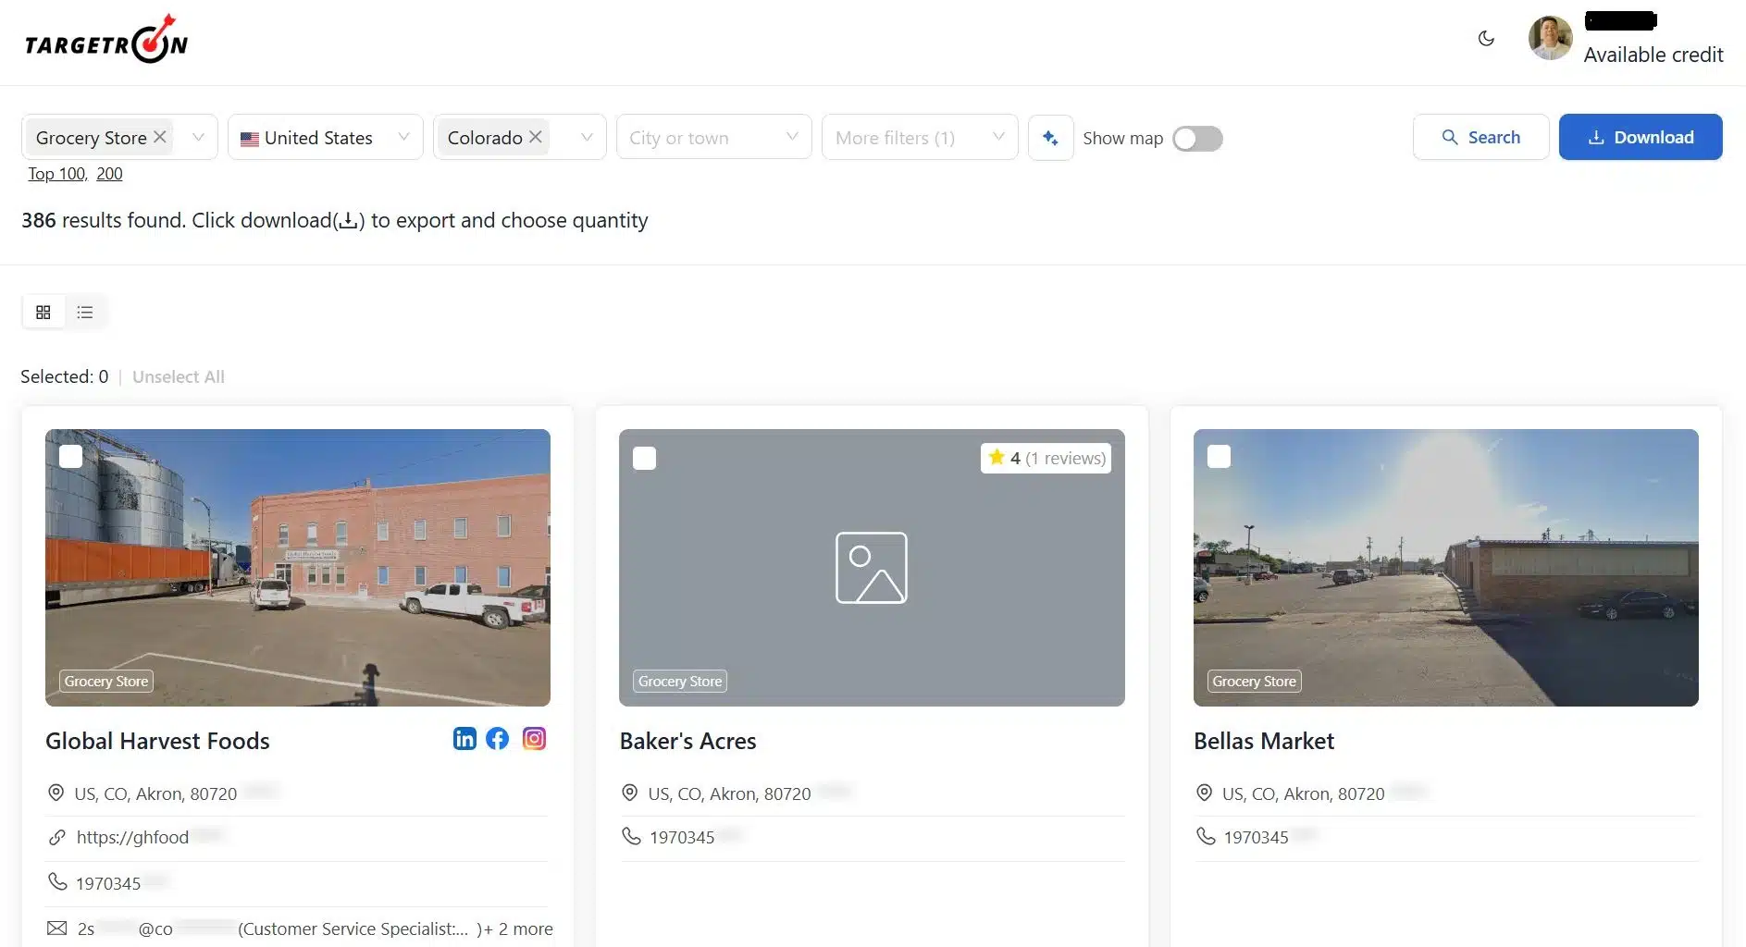Screen dimensions: 1746x947
Task: Click the Bellas Market title
Action: (x=1264, y=741)
